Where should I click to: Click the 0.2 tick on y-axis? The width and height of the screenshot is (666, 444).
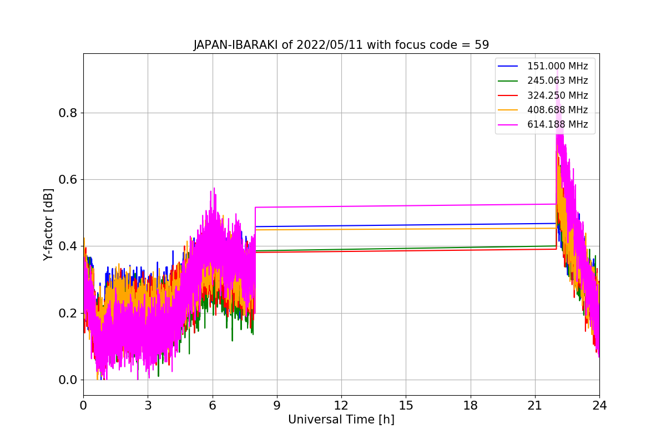[68, 313]
